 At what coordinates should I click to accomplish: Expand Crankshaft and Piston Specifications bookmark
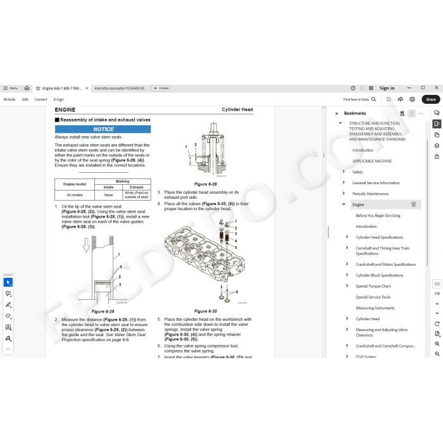click(x=347, y=264)
